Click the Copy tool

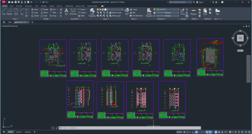pyautogui.click(x=35, y=13)
